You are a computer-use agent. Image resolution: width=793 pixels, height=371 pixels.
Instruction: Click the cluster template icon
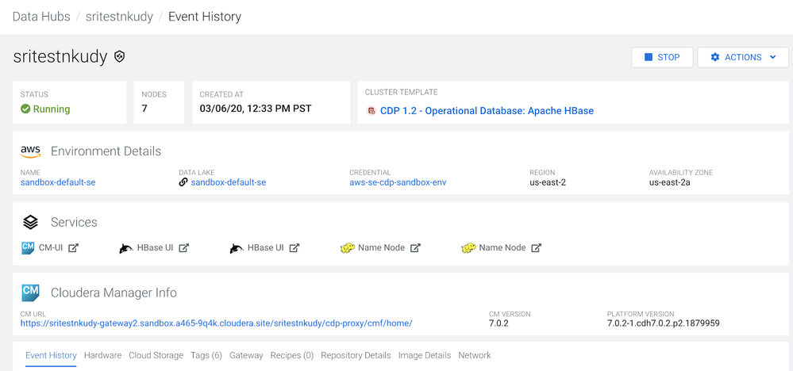pos(371,111)
